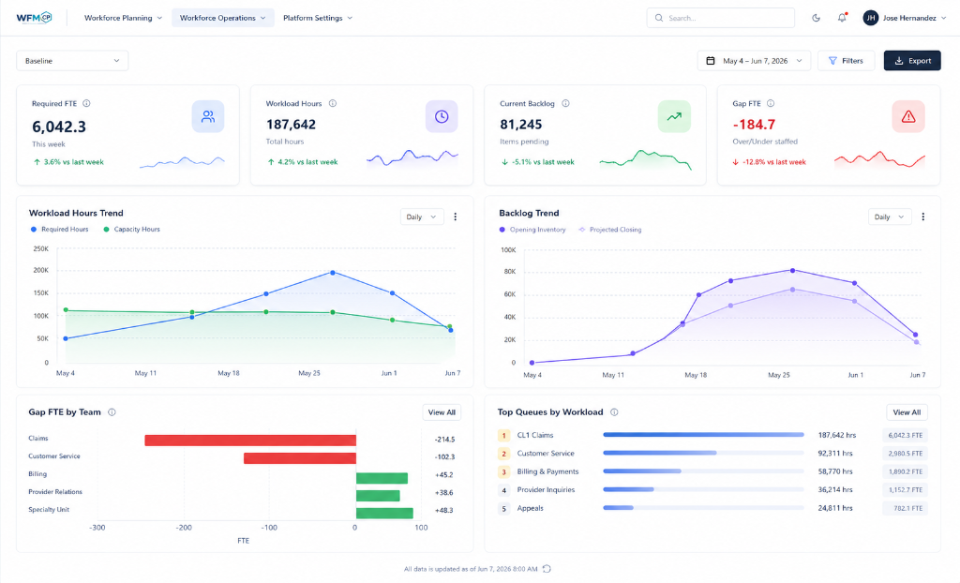Click the +38.6 Provider Relations value

click(443, 492)
